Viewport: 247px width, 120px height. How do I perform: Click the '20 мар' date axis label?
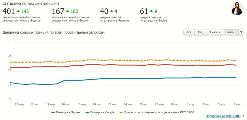pyautogui.click(x=96, y=104)
